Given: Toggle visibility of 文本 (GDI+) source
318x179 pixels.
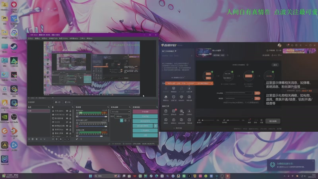Looking at the screenshot, I should (67, 111).
